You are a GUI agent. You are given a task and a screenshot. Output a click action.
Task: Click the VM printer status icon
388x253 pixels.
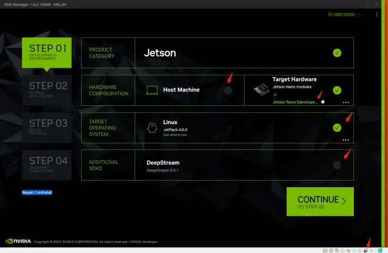click(x=343, y=251)
